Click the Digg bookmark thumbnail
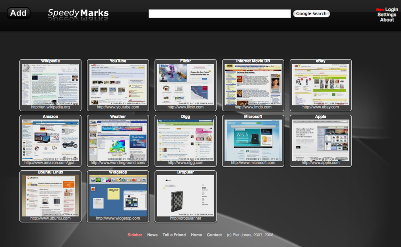Viewport: 401px width, 247px height. click(185, 140)
